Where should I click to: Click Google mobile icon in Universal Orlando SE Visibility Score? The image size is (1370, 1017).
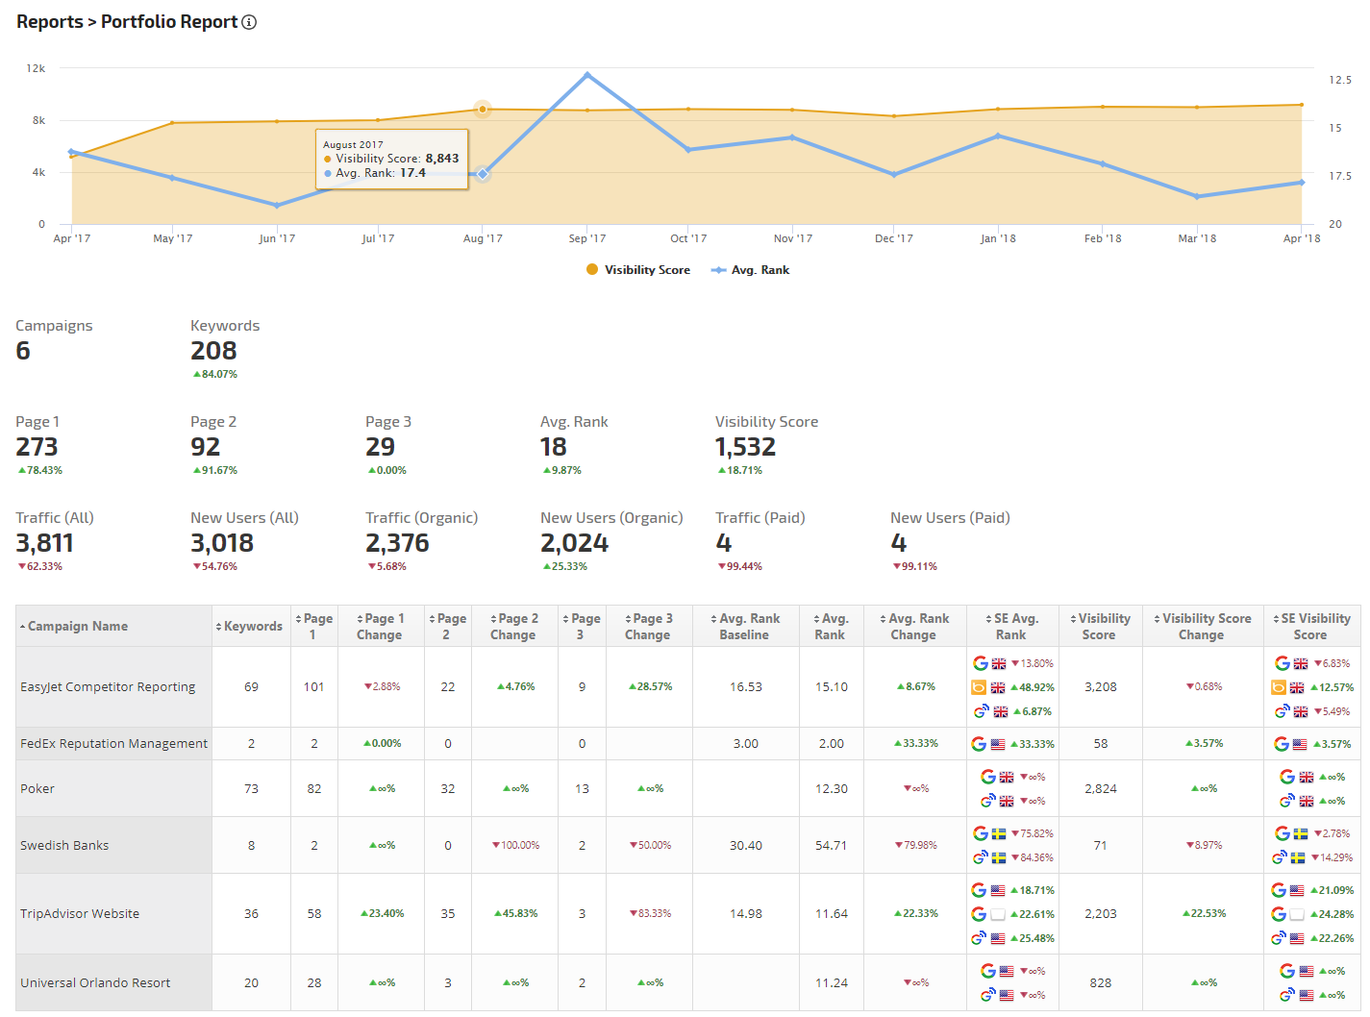pos(1286,995)
